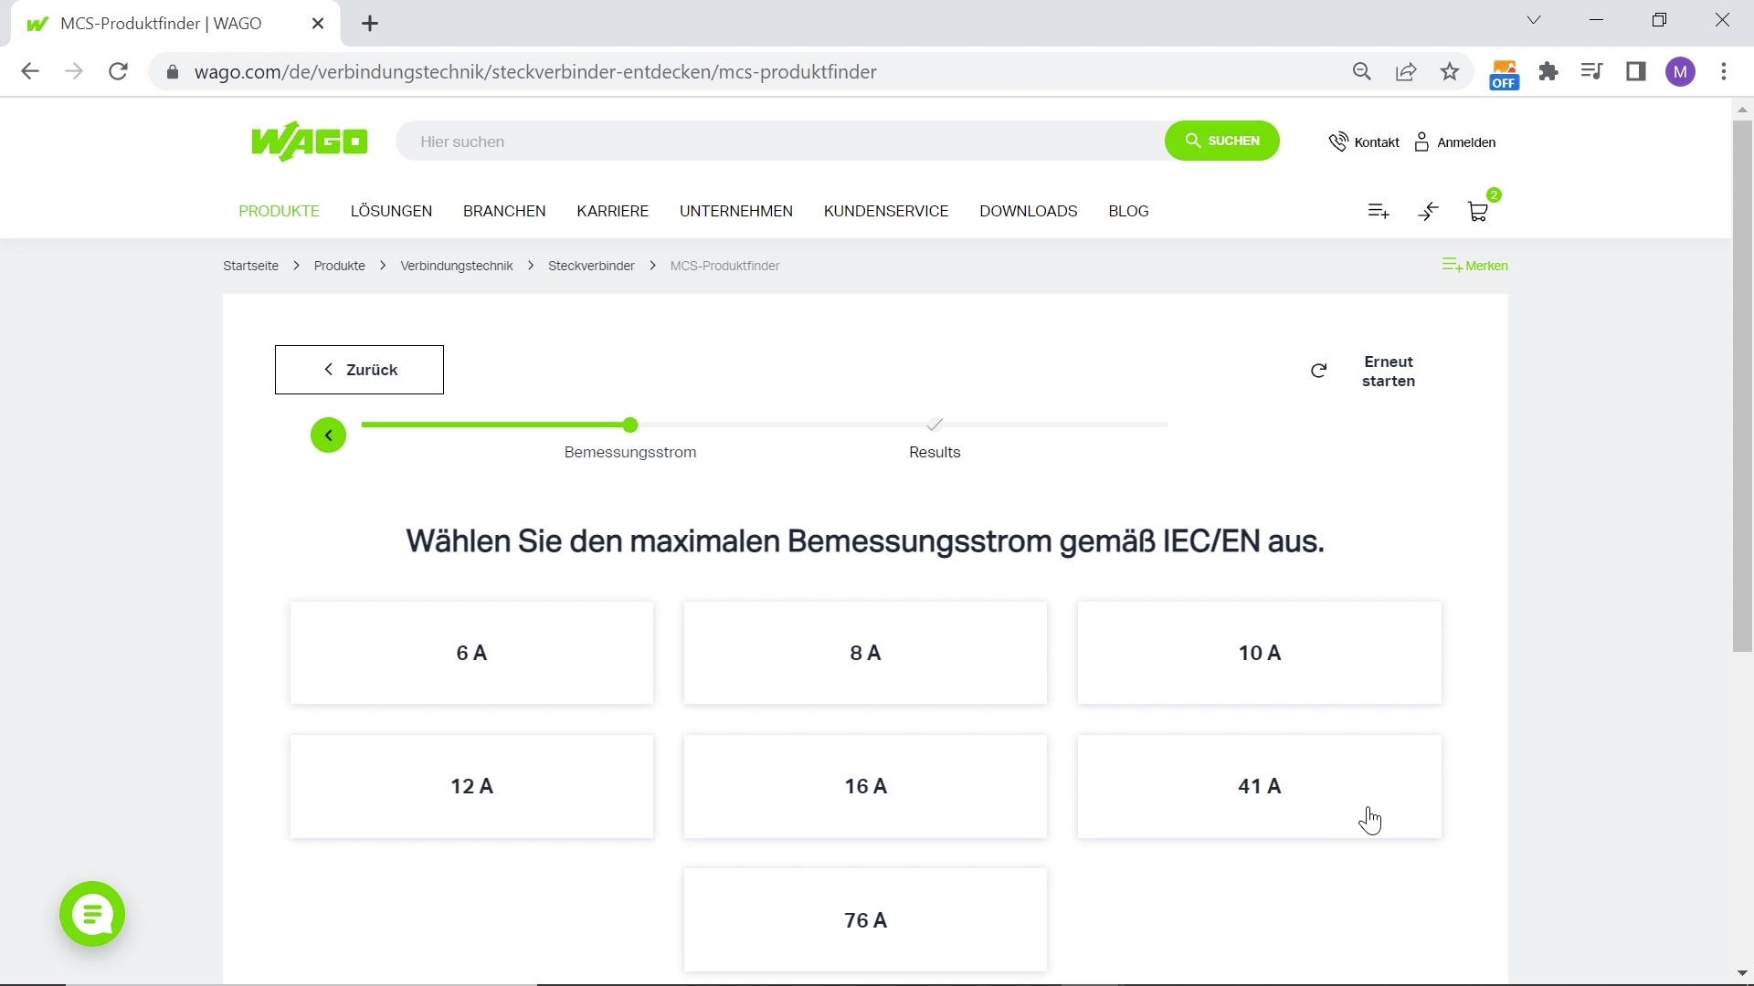1754x986 pixels.
Task: Click the Results step checkmark
Action: click(x=934, y=425)
